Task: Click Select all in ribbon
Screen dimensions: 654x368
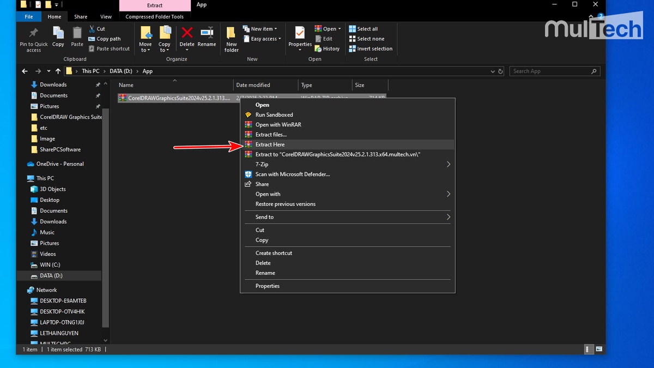Action: (367, 29)
